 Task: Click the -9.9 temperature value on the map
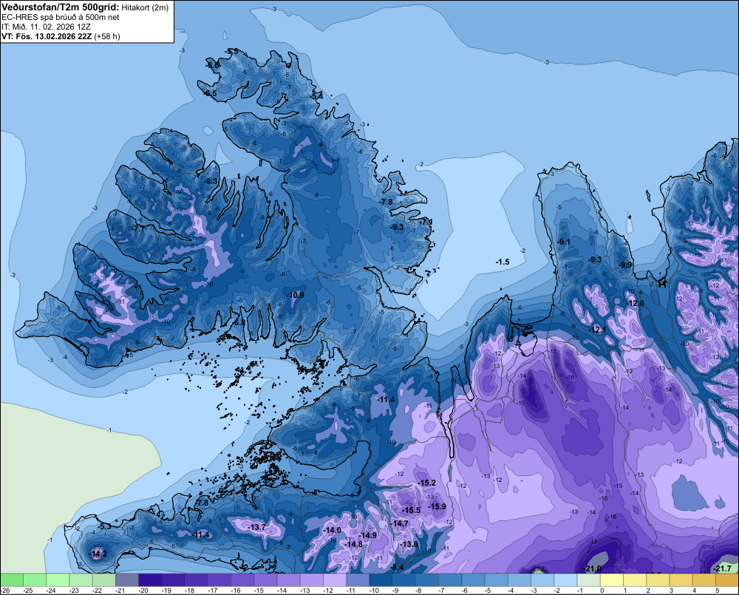(625, 265)
